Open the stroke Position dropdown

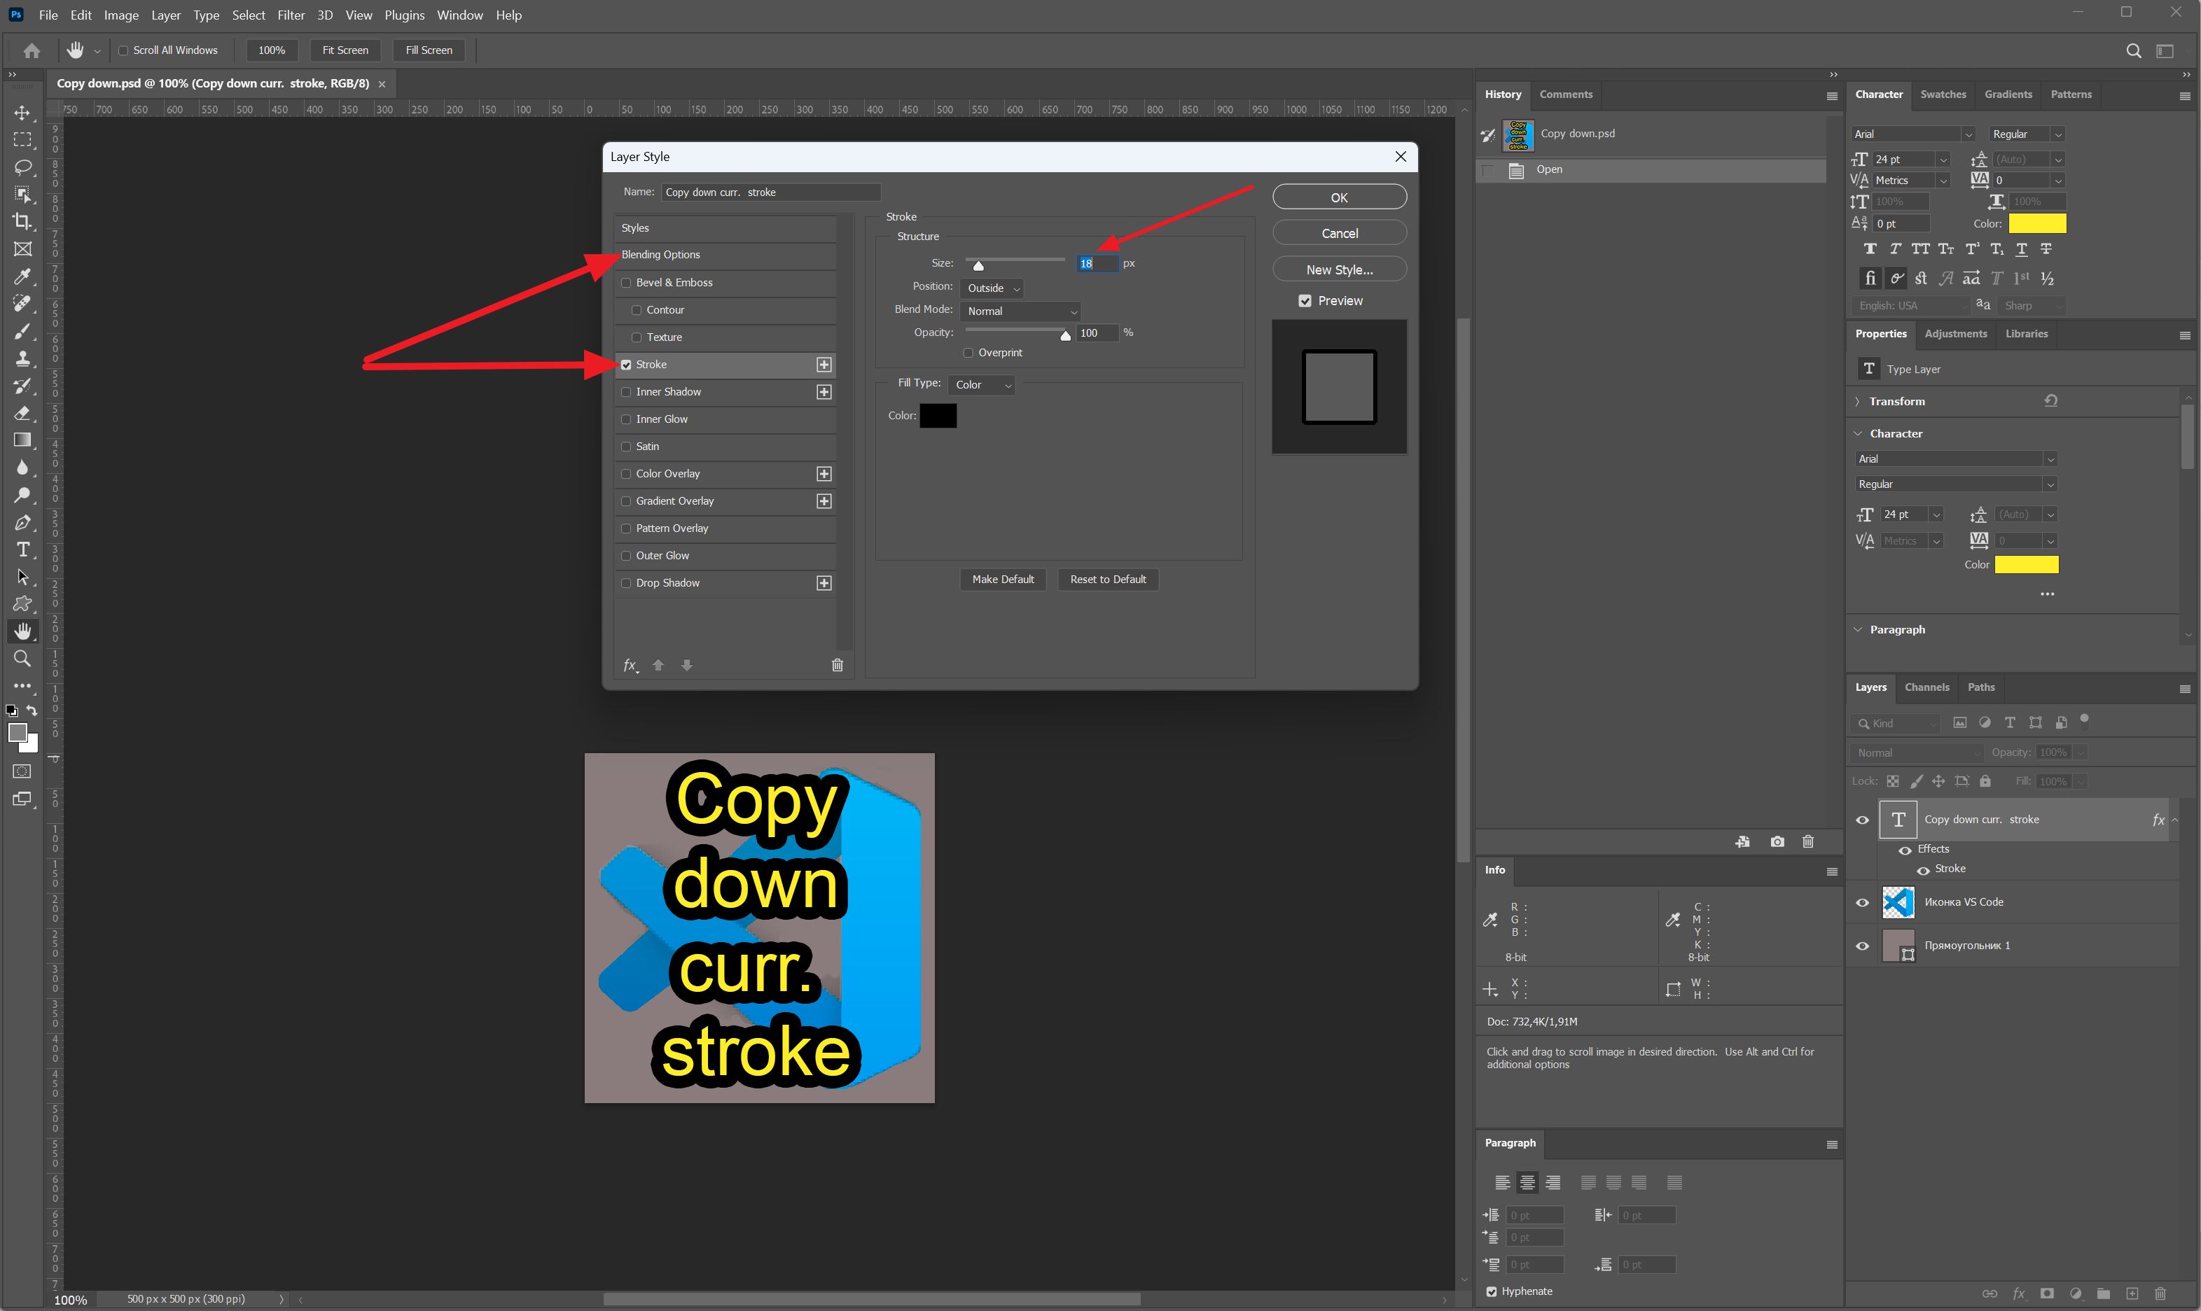pos(992,288)
